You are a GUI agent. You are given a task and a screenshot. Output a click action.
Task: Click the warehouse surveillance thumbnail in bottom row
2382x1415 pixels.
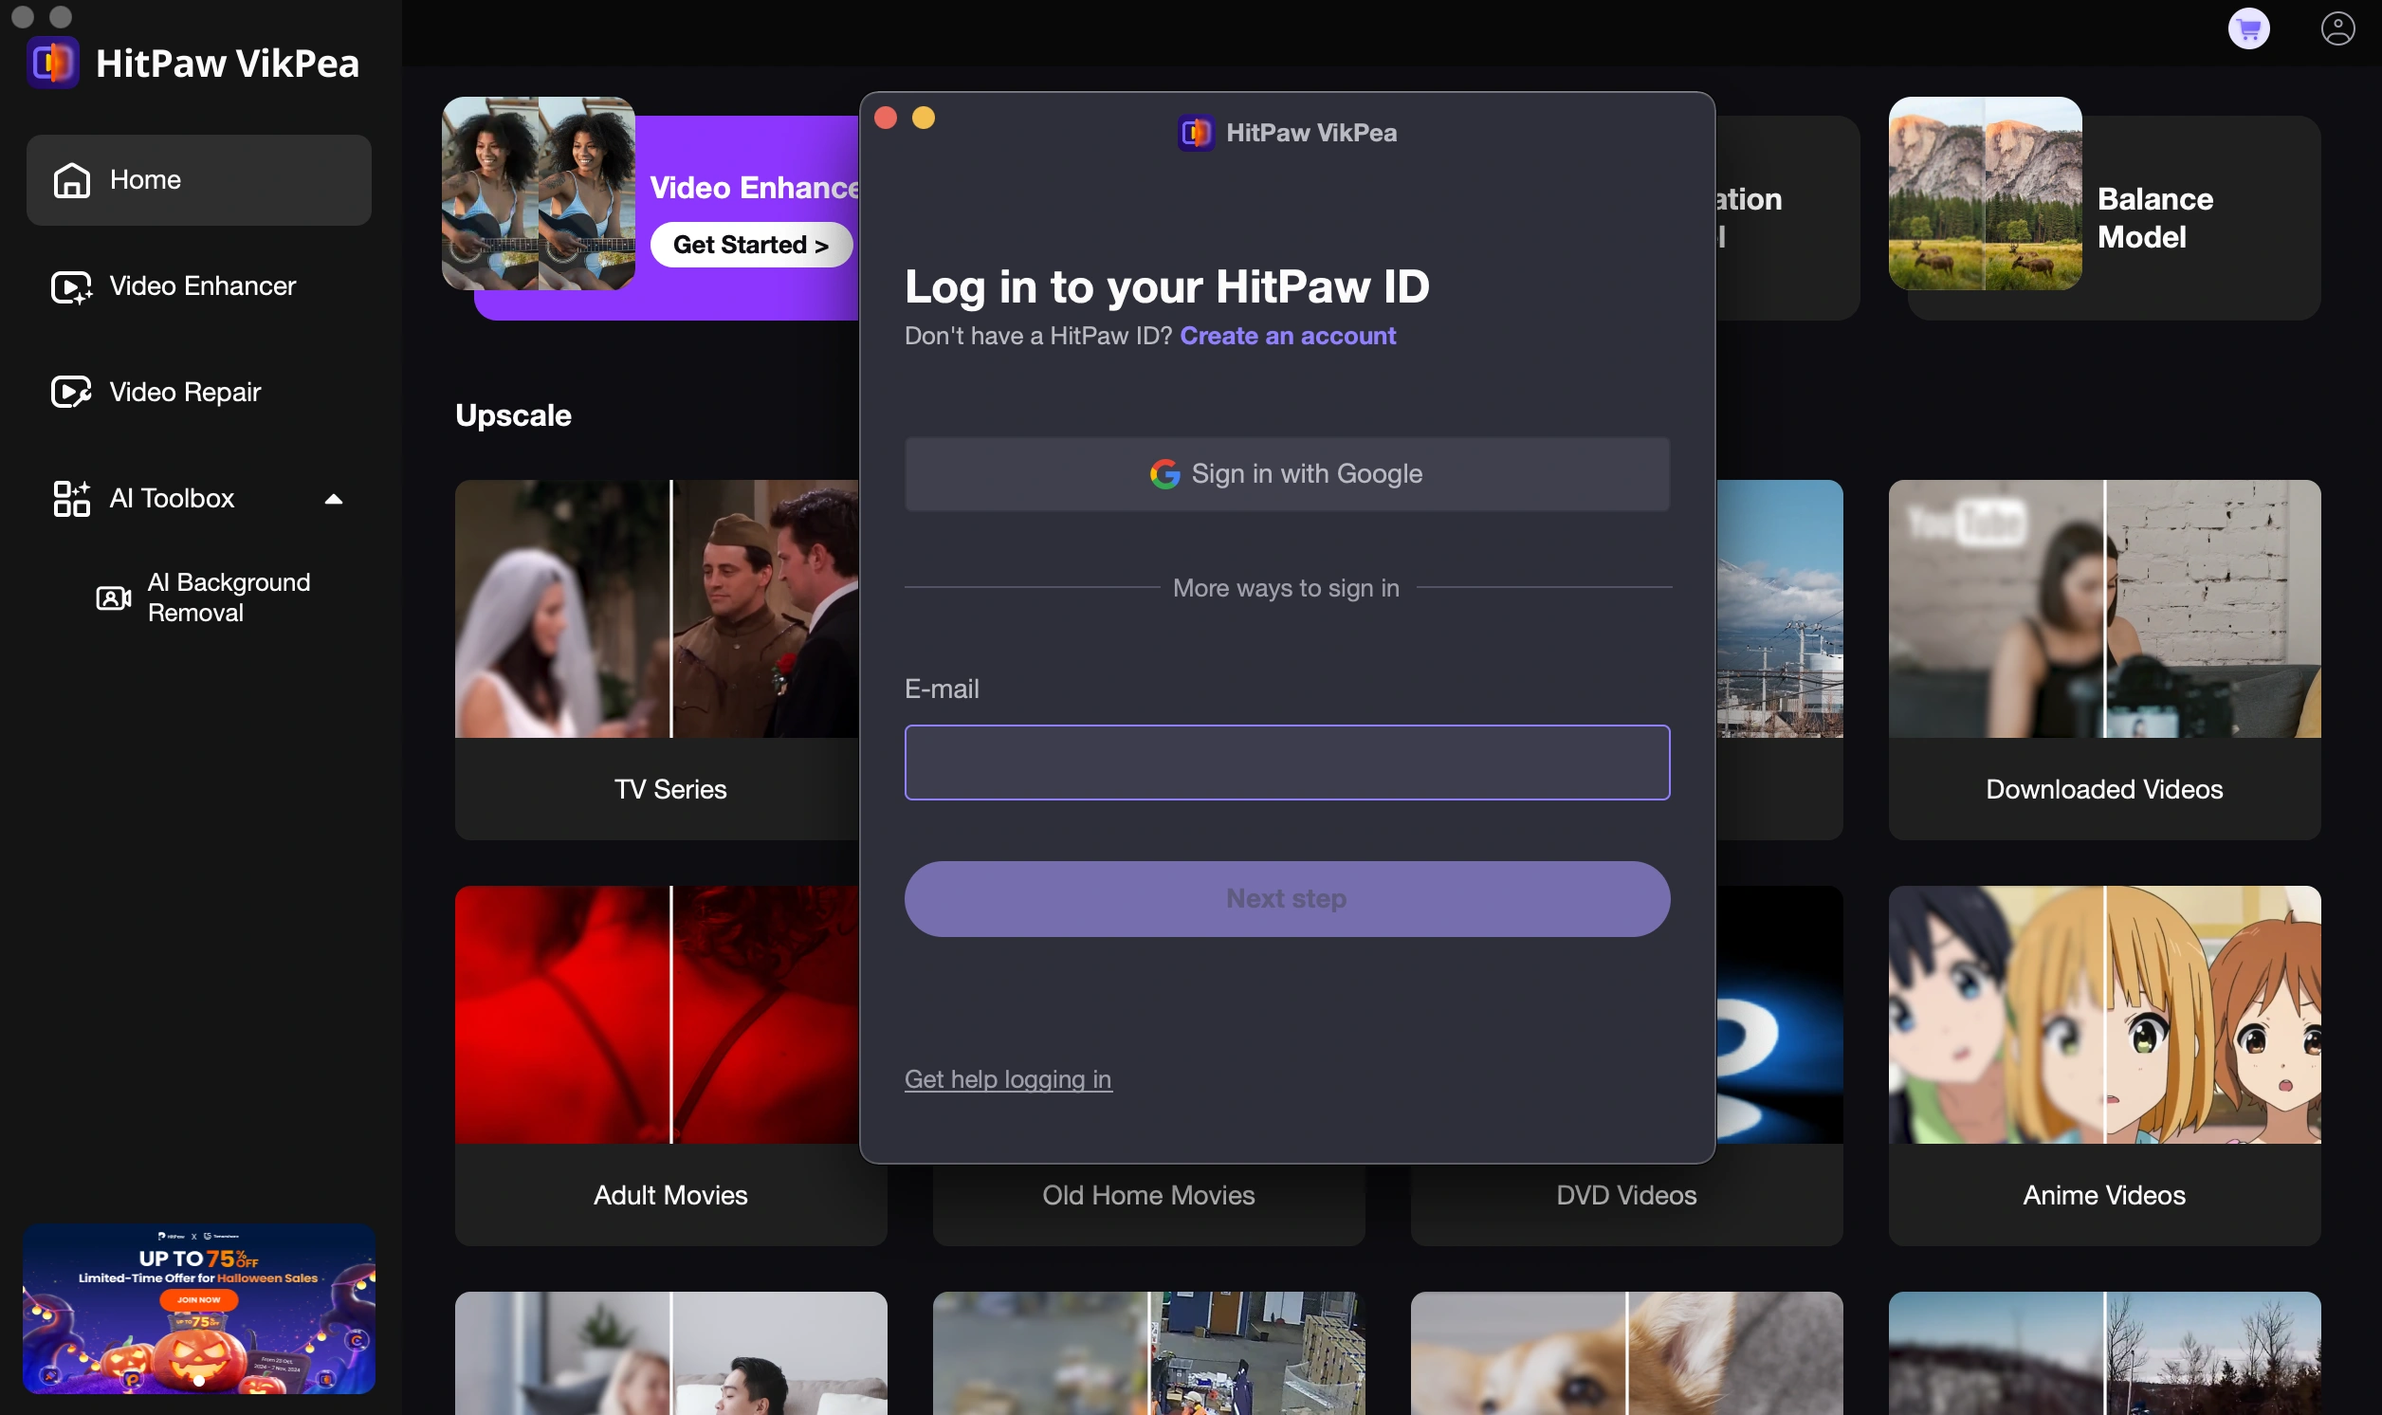coord(1148,1353)
